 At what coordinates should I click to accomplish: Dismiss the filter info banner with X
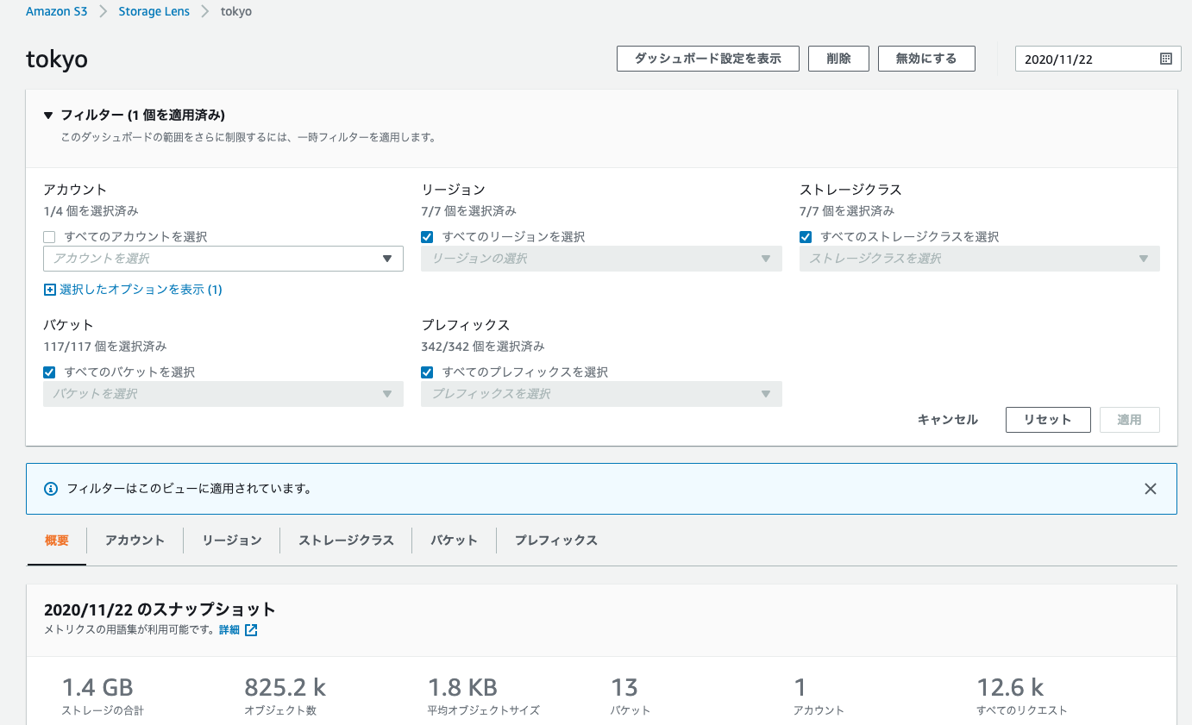pos(1150,489)
